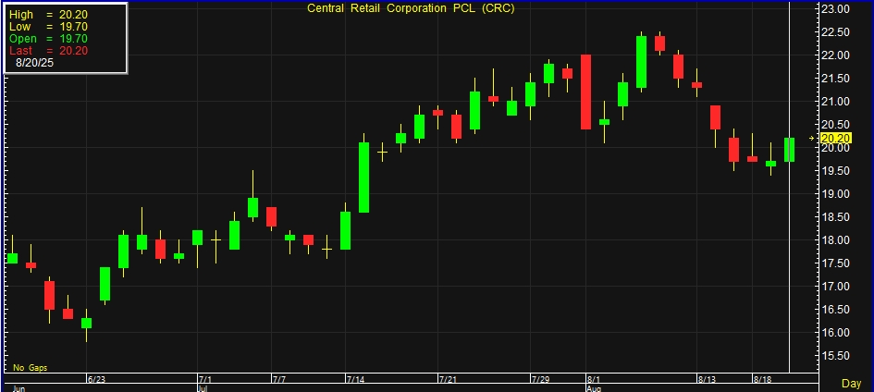Click the Jul month label
Screen dimensions: 874x392
(204, 388)
